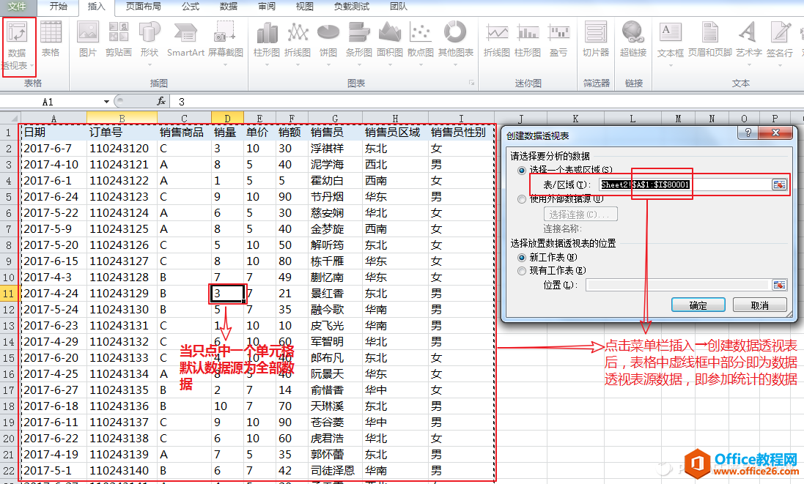Choose the 文本框 text box tool
Viewport: 804px width, 484px height.
coord(670,38)
